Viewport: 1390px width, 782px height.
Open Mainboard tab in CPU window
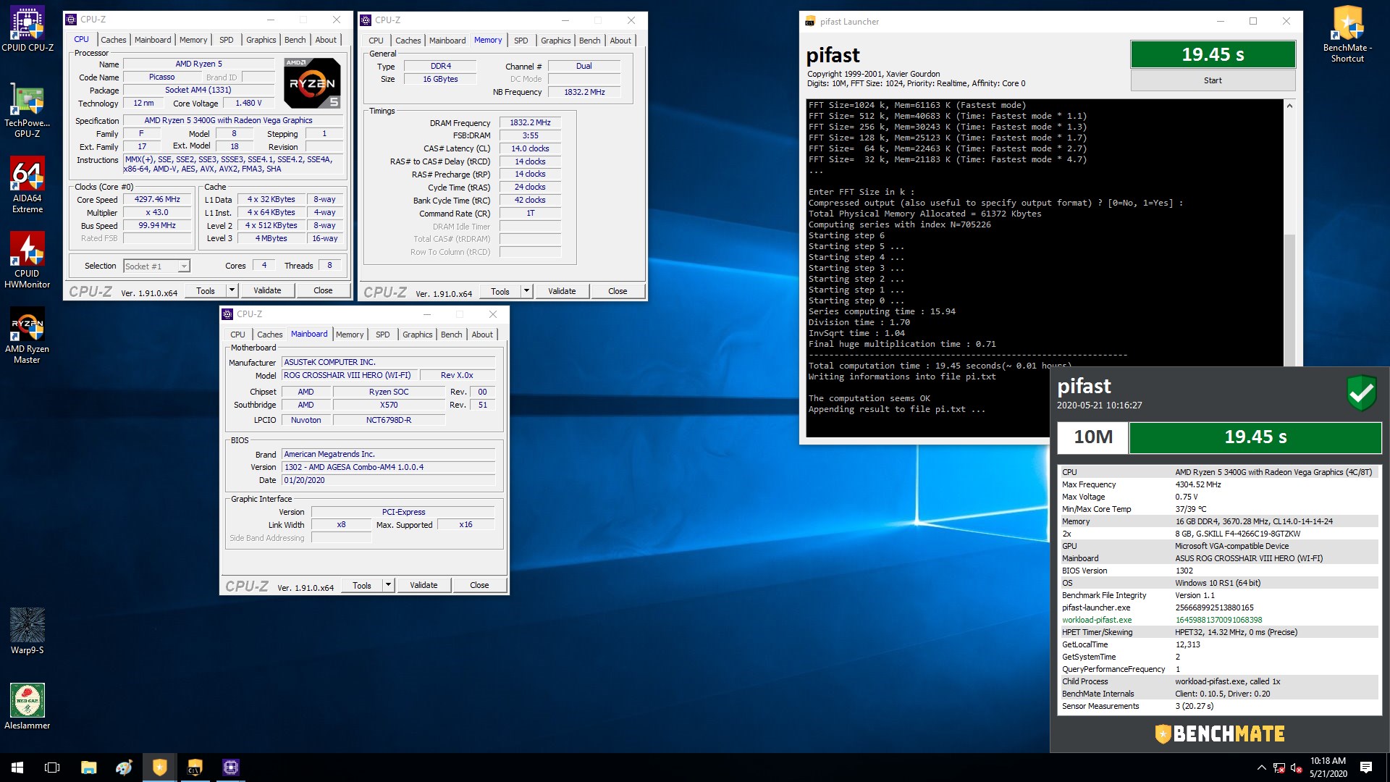click(x=153, y=40)
